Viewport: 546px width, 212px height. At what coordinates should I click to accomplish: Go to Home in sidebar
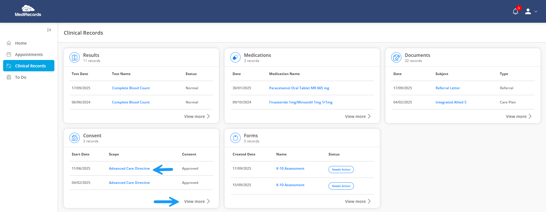click(x=21, y=43)
